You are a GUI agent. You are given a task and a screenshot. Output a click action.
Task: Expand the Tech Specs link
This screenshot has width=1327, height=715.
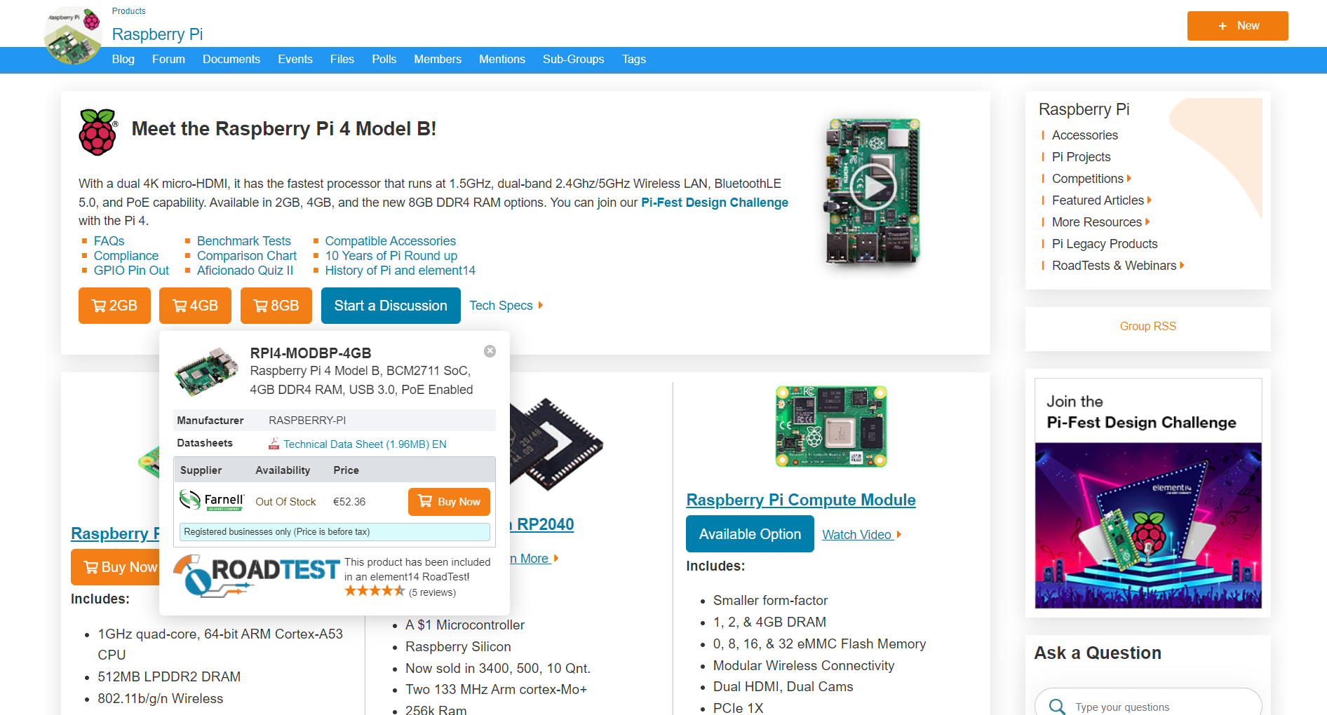click(x=506, y=306)
